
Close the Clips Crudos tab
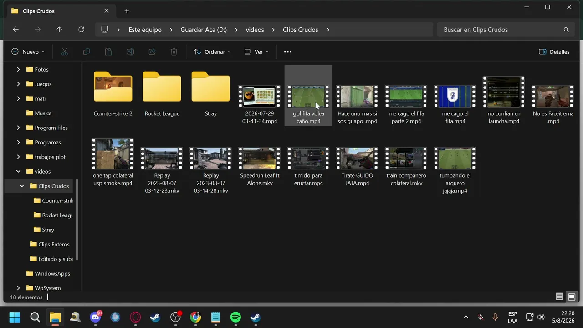pyautogui.click(x=107, y=11)
